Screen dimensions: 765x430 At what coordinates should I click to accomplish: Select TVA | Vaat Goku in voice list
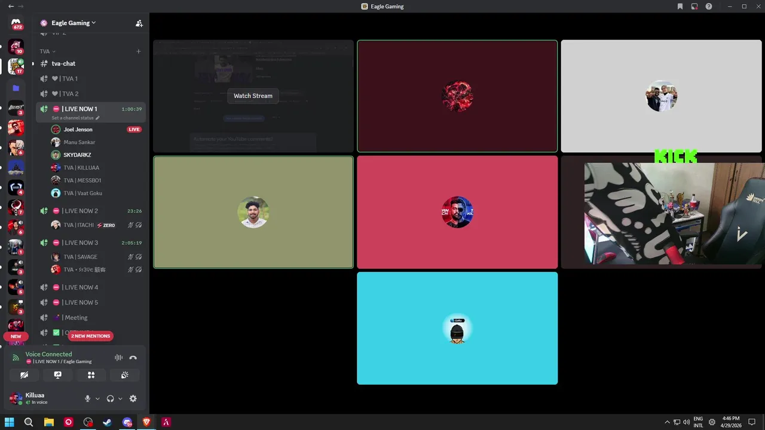pos(96,193)
